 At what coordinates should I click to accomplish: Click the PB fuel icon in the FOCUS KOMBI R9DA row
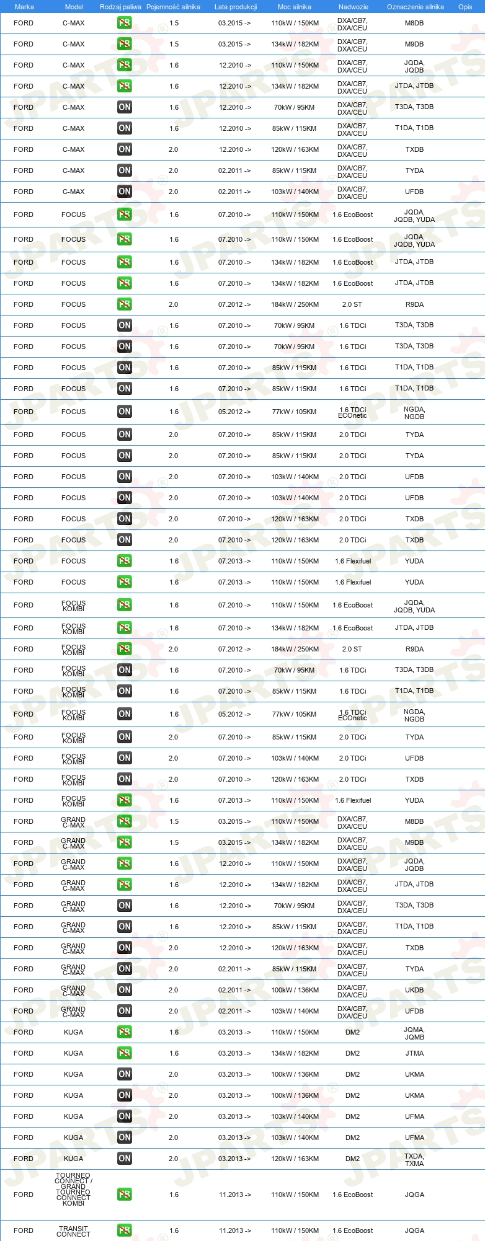[125, 649]
